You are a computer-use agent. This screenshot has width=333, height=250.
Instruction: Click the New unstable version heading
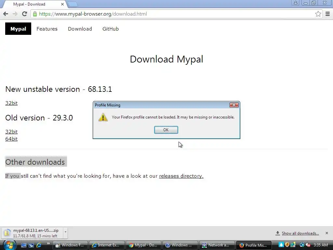tap(59, 89)
